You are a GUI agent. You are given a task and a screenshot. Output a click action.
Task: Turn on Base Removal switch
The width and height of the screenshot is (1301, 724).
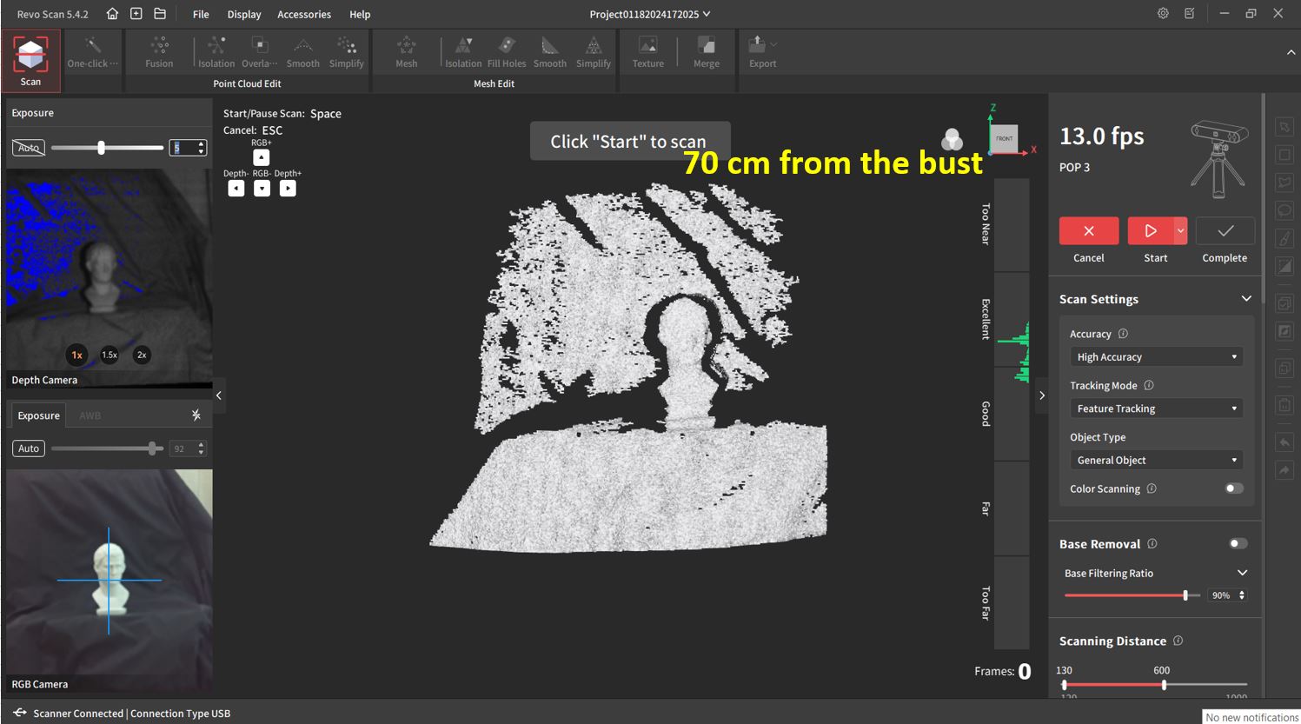click(1238, 544)
